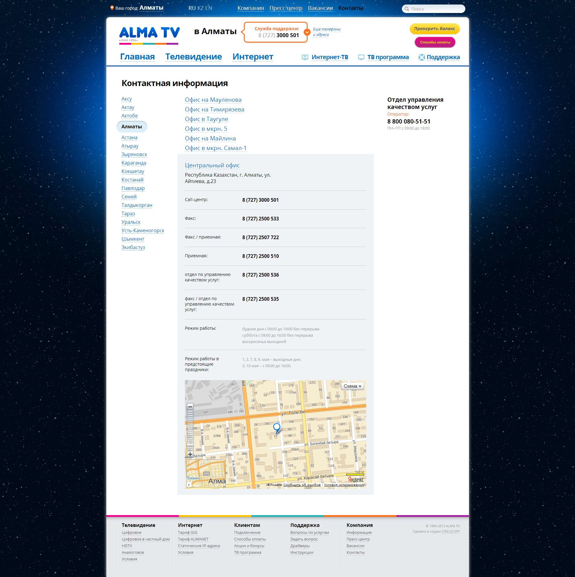Click the blue office marker on the map
This screenshot has width=575, height=577.
pyautogui.click(x=276, y=428)
